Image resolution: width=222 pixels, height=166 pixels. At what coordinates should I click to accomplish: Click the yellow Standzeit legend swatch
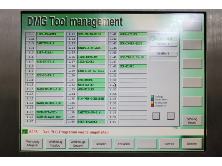pyautogui.click(x=152, y=102)
